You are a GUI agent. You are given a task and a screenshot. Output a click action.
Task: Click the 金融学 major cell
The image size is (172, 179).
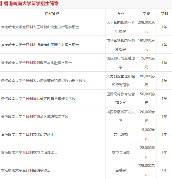pos(121,170)
